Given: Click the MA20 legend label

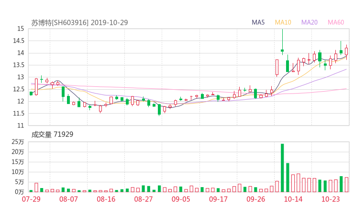Looking at the screenshot, I should coord(310,22).
